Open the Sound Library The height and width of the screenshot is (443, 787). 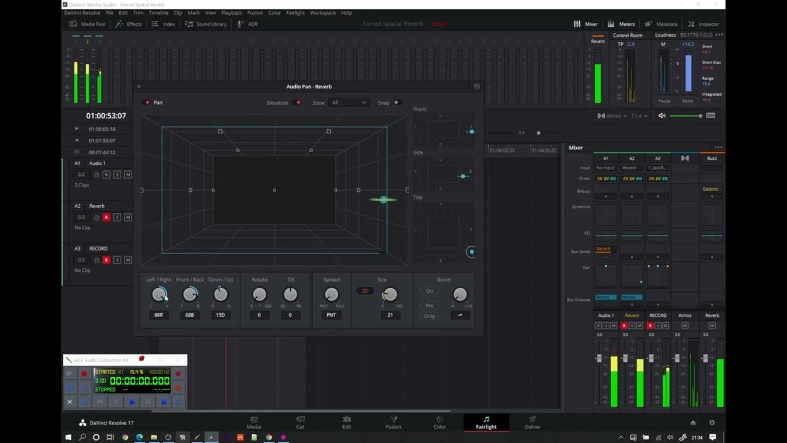206,24
